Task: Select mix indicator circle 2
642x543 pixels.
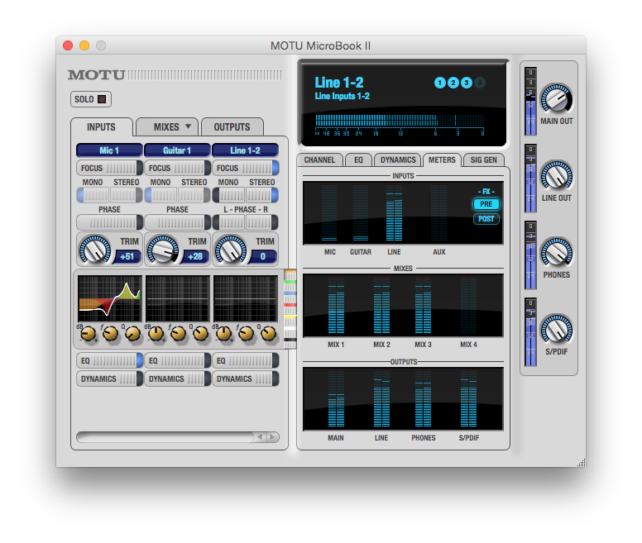Action: (x=453, y=83)
